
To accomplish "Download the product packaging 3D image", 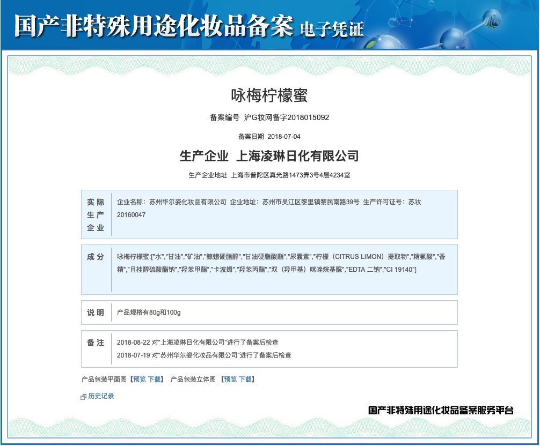I will tap(245, 380).
